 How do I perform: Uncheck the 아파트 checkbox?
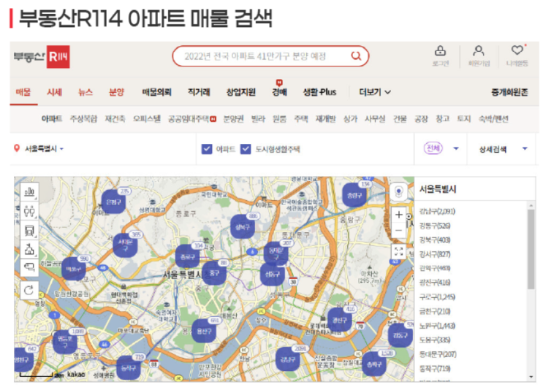[207, 149]
